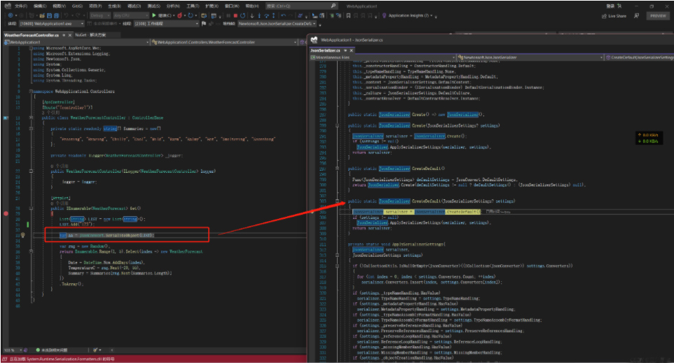Click the Save All icon in toolbar
Screen dimensions: 674x363
57,15
